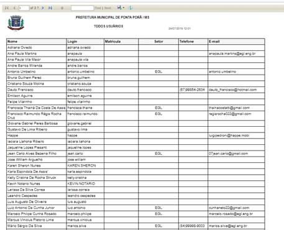This screenshot has height=230, width=284.
Task: Click the Setor column header
Action: tap(158, 42)
